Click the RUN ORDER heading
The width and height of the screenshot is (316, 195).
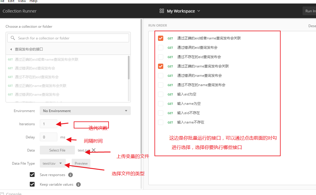pyautogui.click(x=158, y=25)
